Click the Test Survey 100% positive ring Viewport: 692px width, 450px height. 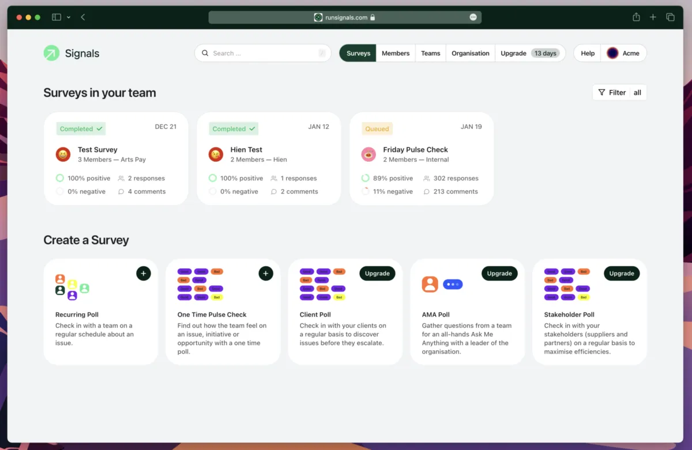[60, 178]
